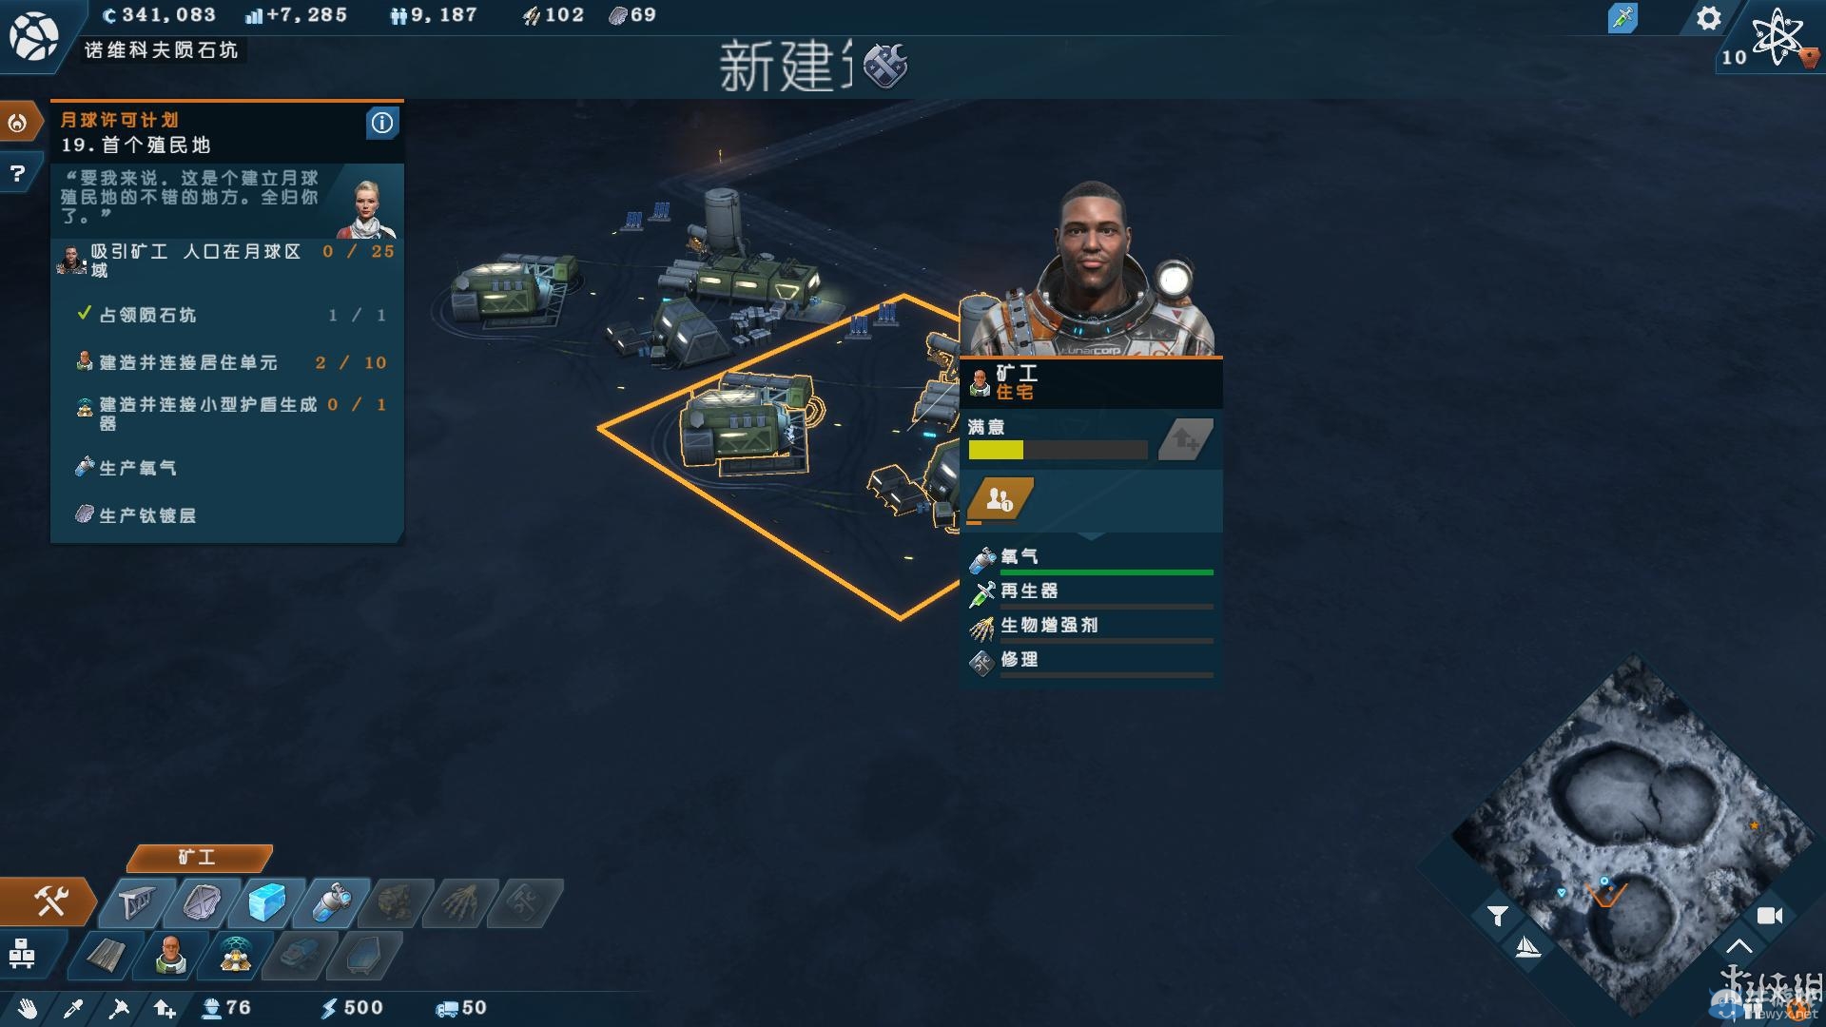Expand the mission info button
This screenshot has width=1826, height=1027.
click(381, 123)
